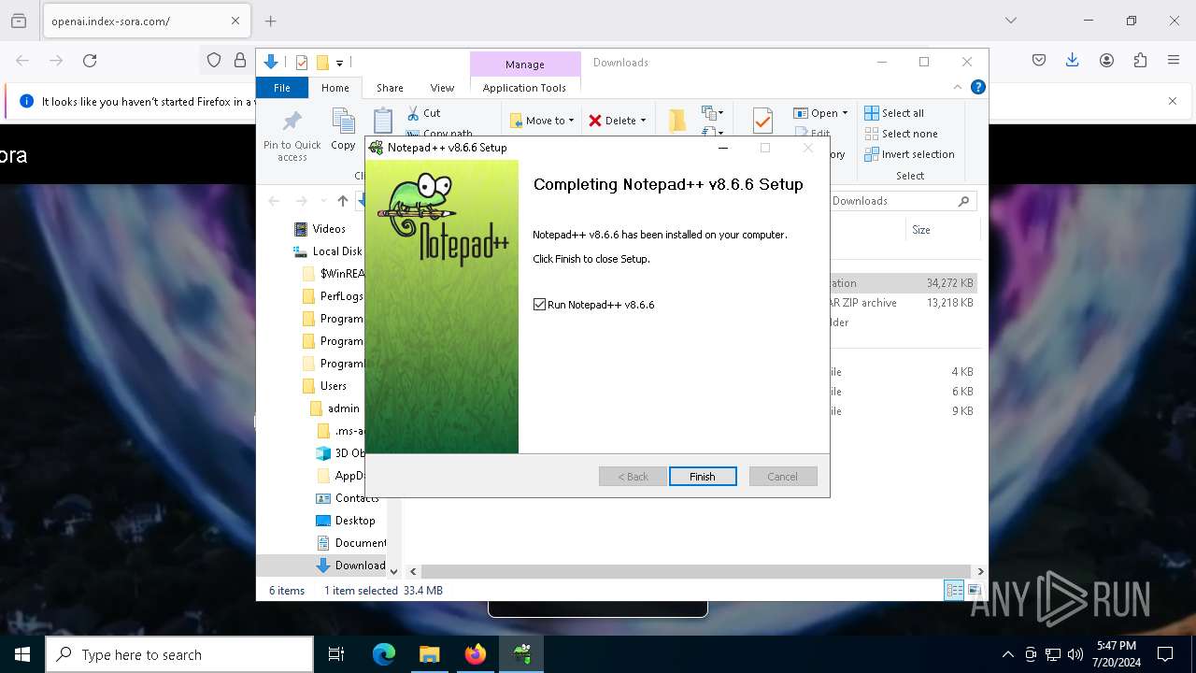Select the admin folder in tree

coord(335,408)
